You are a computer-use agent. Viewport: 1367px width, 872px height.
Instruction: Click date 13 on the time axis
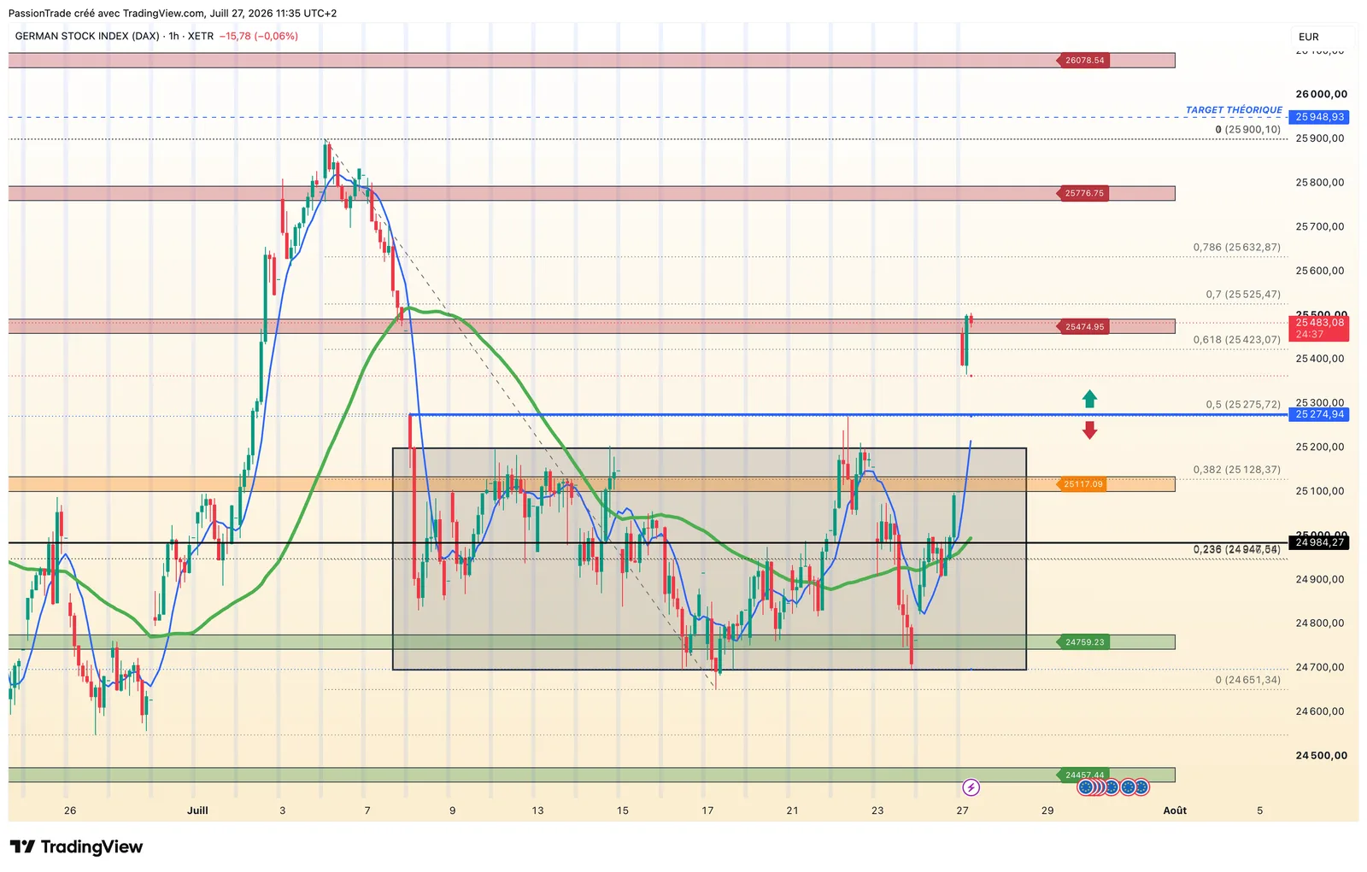537,811
